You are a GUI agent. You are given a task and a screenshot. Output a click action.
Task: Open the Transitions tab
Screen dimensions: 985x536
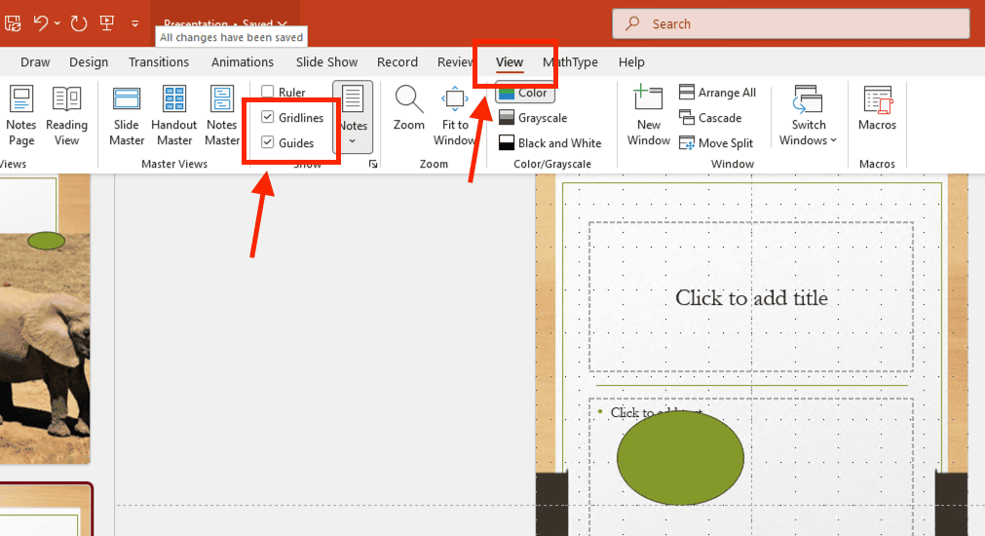tap(159, 62)
